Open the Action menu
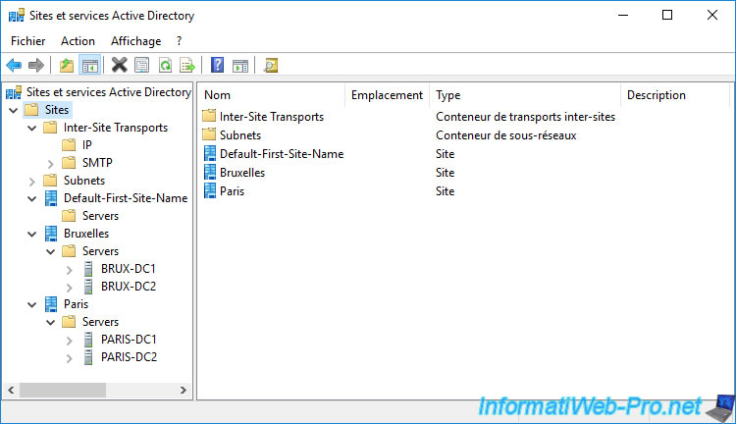The height and width of the screenshot is (424, 736). pyautogui.click(x=78, y=41)
